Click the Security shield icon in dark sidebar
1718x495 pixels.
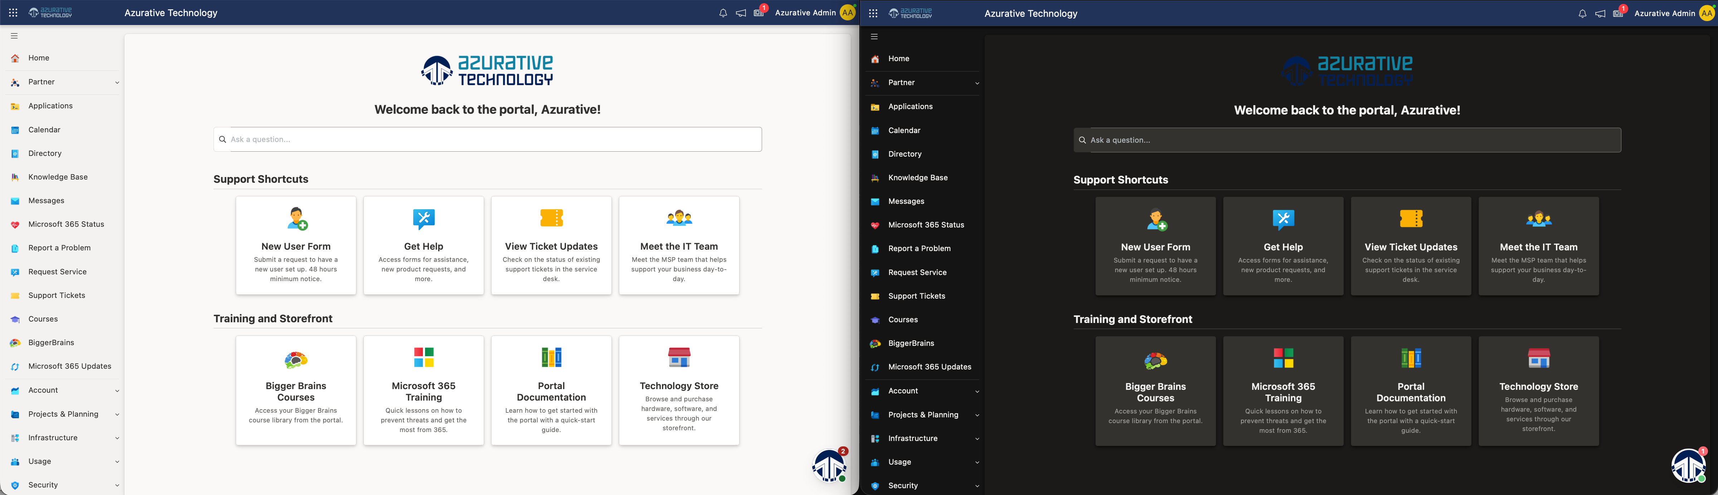pos(875,486)
